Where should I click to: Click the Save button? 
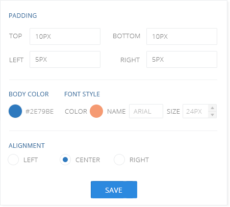tap(114, 190)
